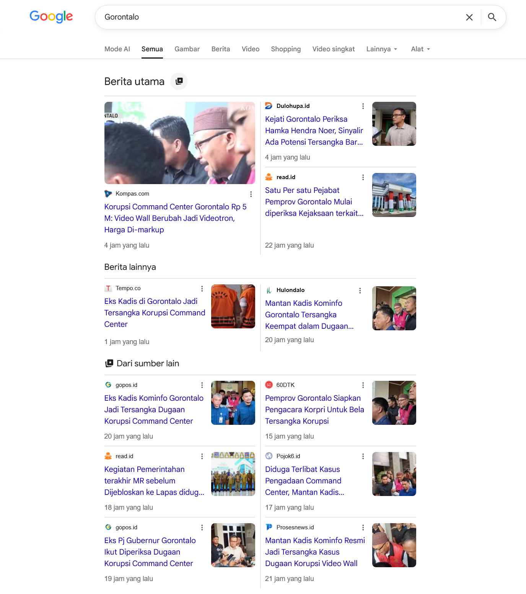Switch to Berita tab
The height and width of the screenshot is (594, 526).
[221, 49]
